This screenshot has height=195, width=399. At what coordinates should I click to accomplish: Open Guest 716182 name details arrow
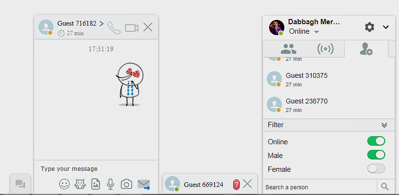tap(101, 24)
